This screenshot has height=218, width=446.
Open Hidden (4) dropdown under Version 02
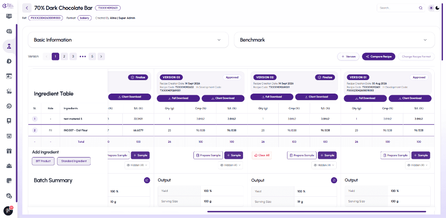324,165
